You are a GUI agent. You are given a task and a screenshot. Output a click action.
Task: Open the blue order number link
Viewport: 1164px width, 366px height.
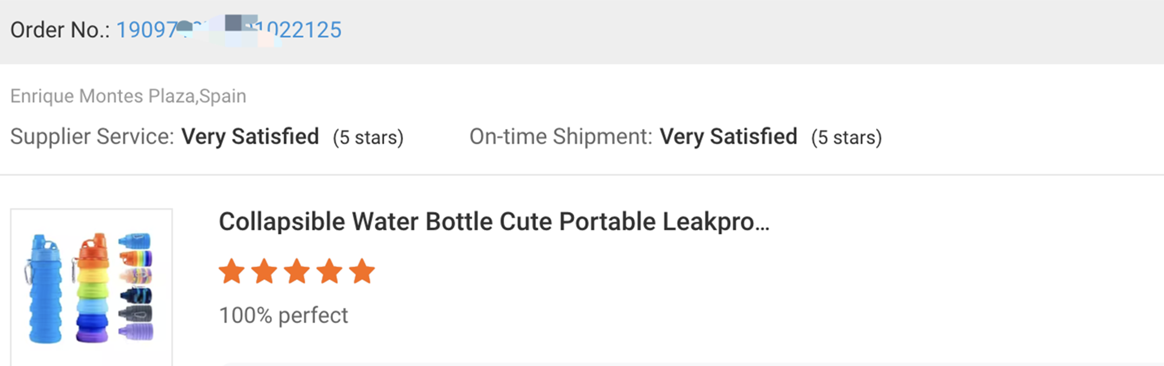tap(229, 30)
